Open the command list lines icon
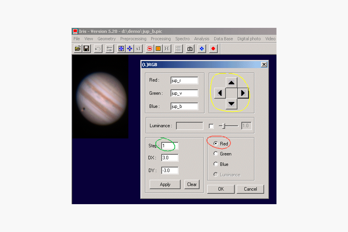 [178, 49]
